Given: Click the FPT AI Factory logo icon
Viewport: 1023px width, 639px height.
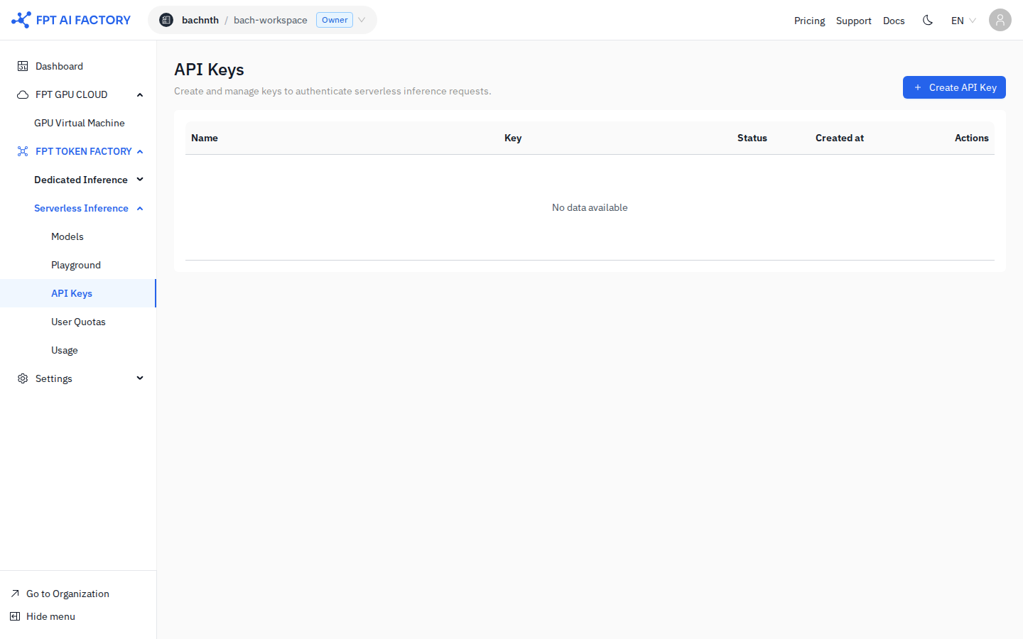Looking at the screenshot, I should tap(21, 20).
